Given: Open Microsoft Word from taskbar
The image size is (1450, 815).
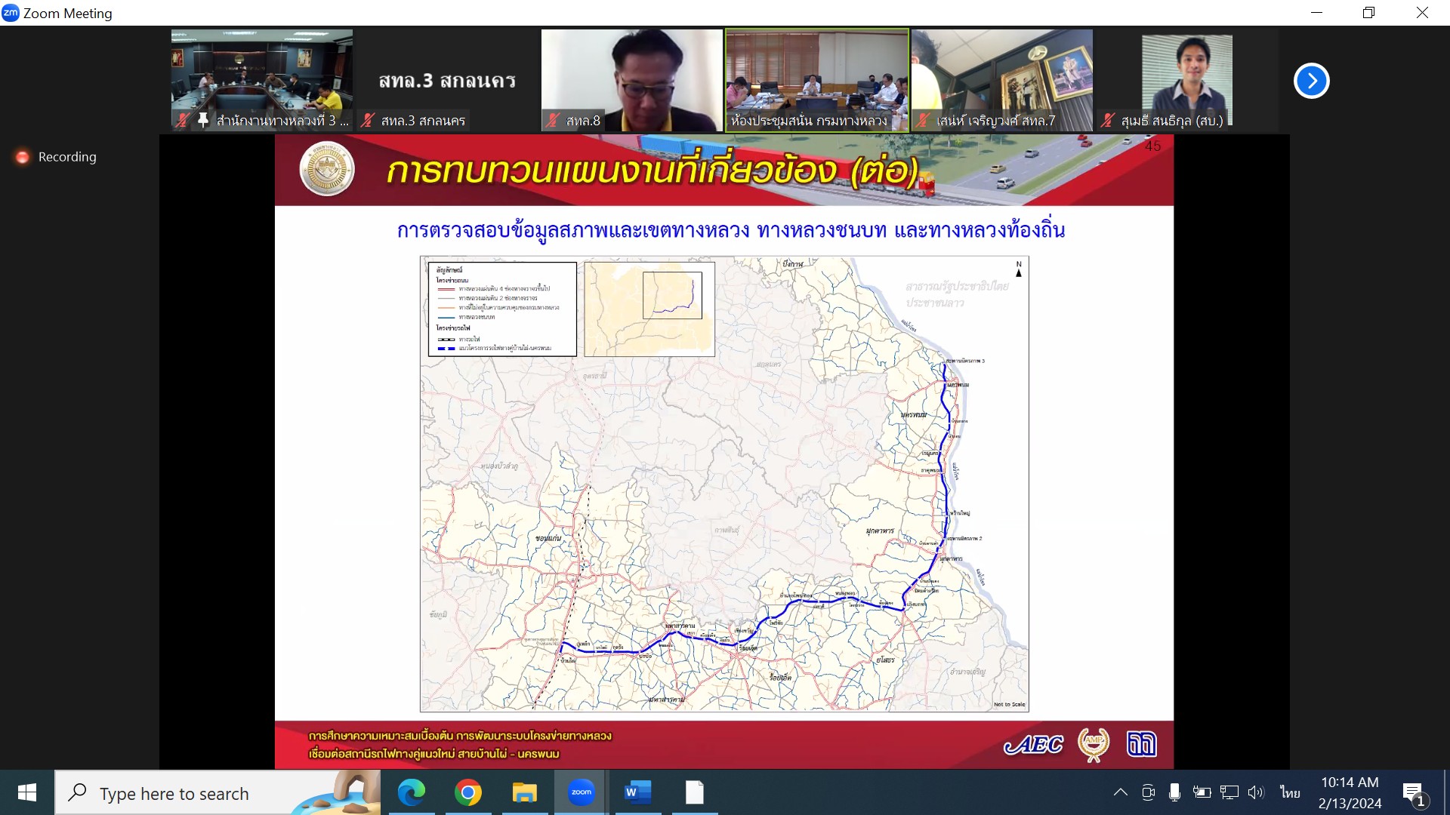Looking at the screenshot, I should [x=637, y=792].
